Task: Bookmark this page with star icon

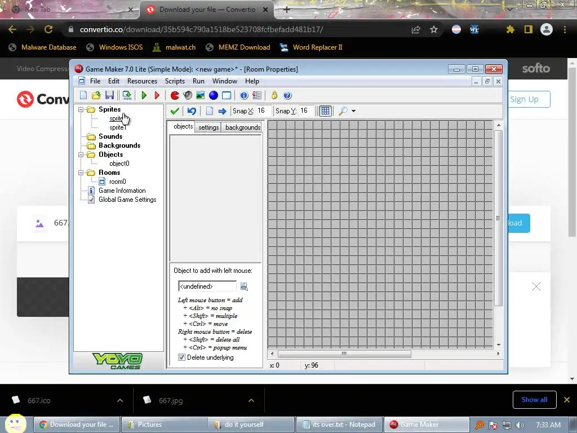Action: (434, 29)
